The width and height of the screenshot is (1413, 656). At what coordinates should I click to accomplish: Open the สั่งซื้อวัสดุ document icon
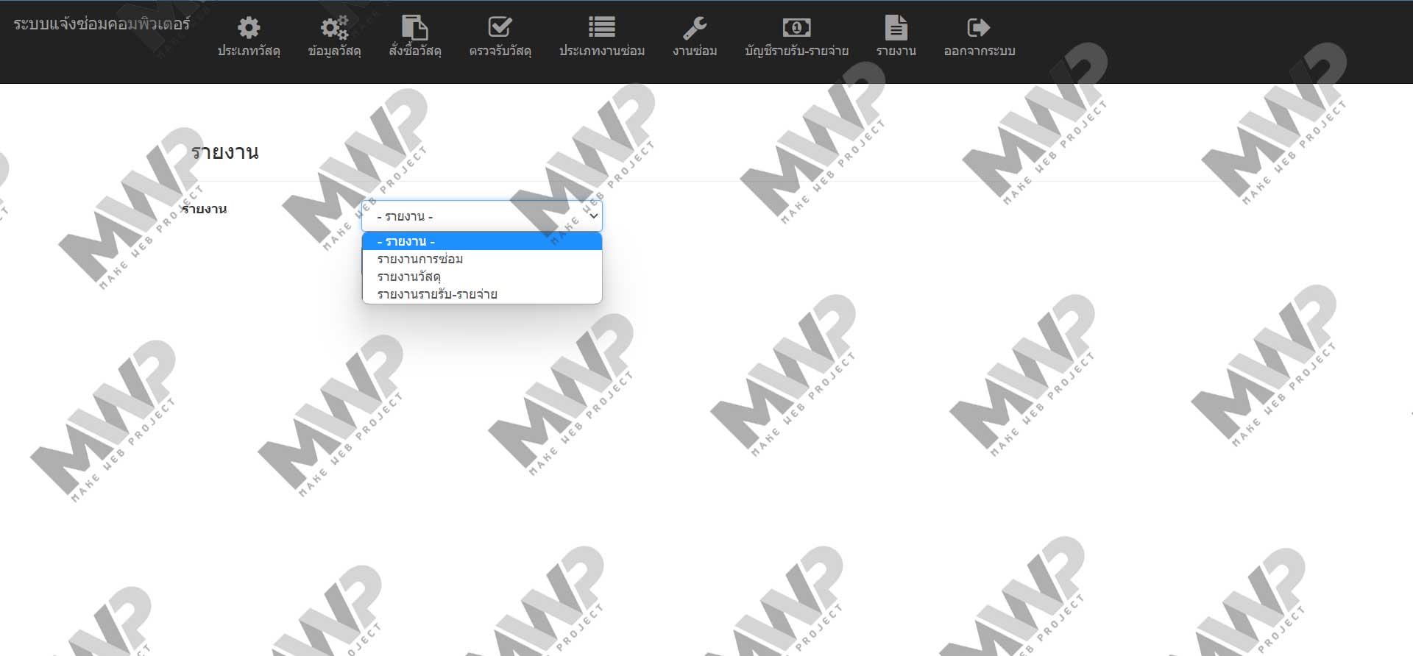(x=414, y=28)
